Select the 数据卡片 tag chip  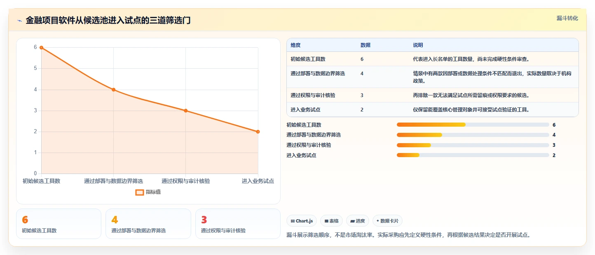(x=387, y=221)
